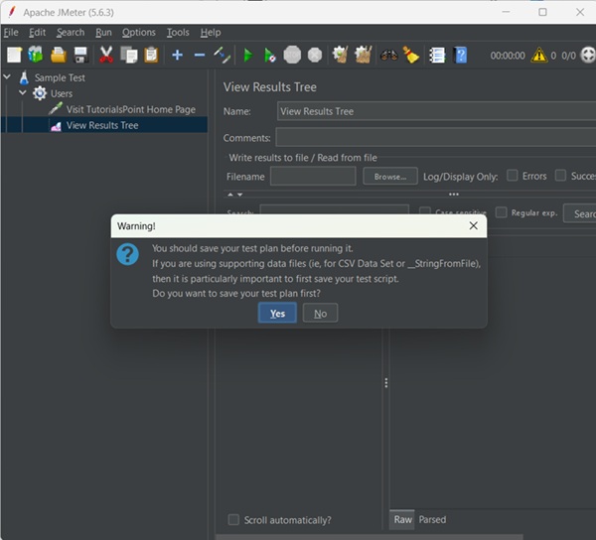The image size is (596, 540).
Task: Click the New test plan toolbar icon
Action: pos(14,55)
